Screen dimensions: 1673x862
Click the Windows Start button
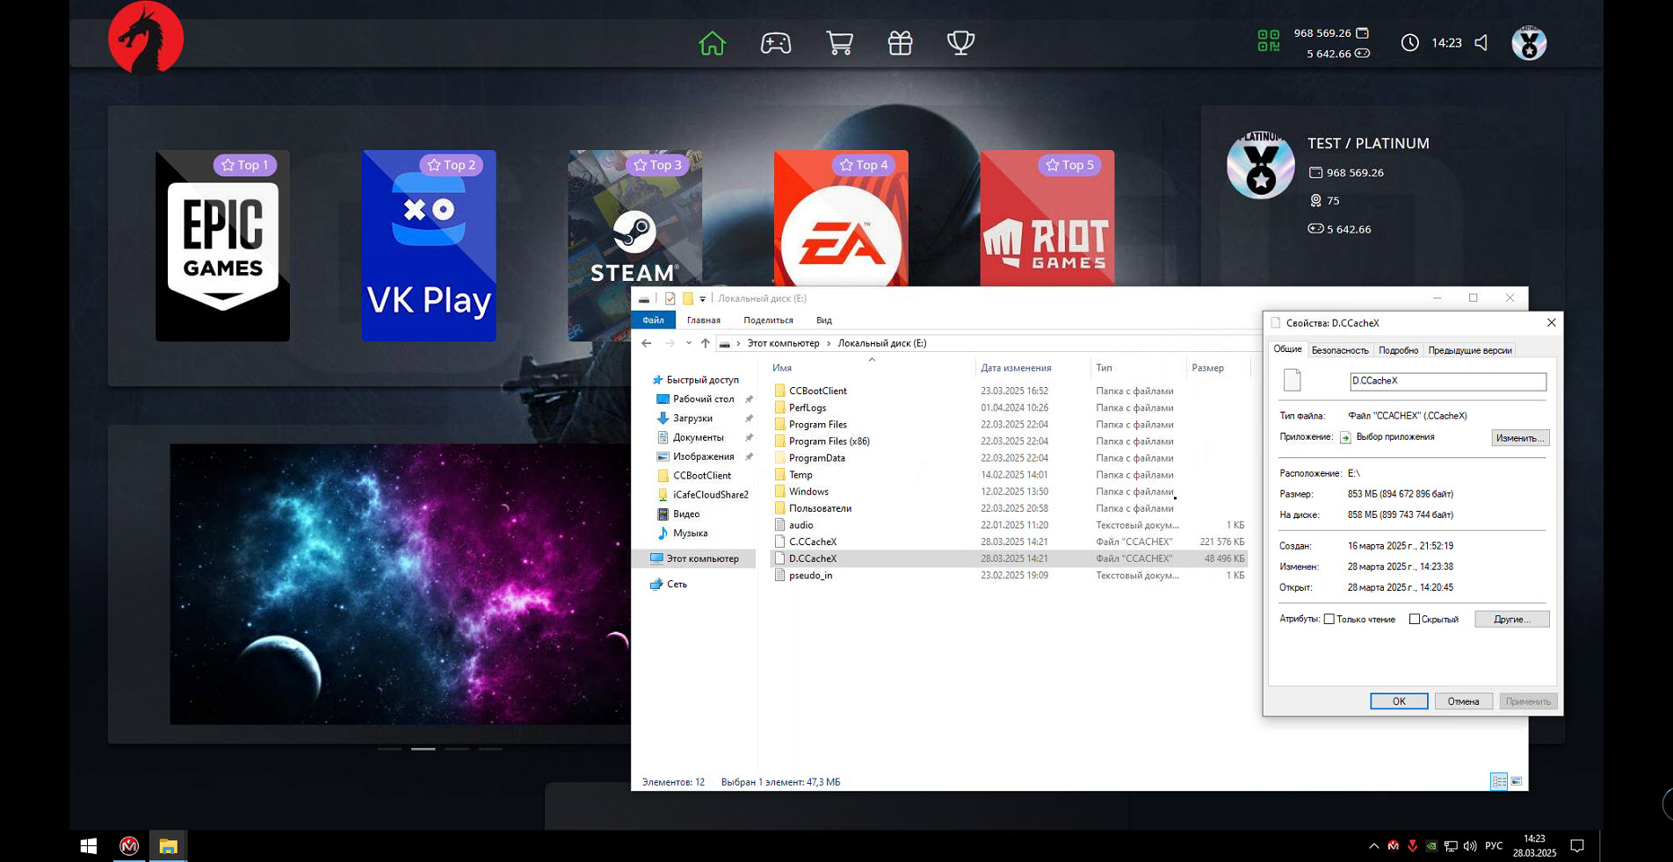click(89, 846)
